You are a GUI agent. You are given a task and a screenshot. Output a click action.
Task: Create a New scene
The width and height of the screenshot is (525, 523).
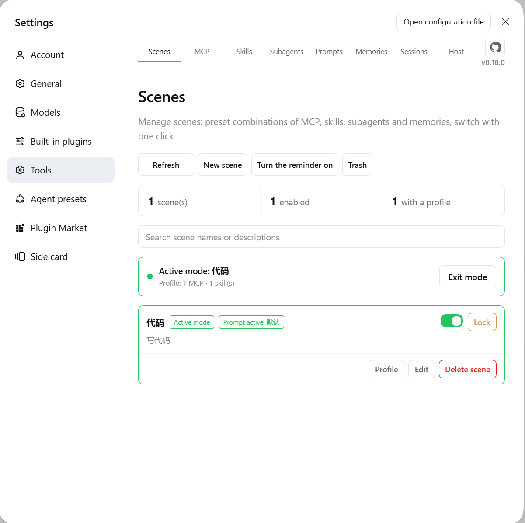coord(223,165)
